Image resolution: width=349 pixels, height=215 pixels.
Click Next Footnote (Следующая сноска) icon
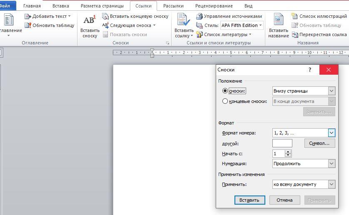click(105, 25)
